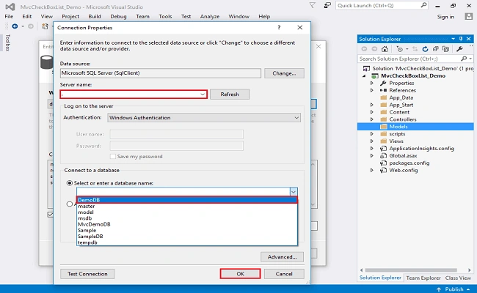Screen dimensions: 477x293
Task: Click the Show All Files icon
Action: point(445,49)
